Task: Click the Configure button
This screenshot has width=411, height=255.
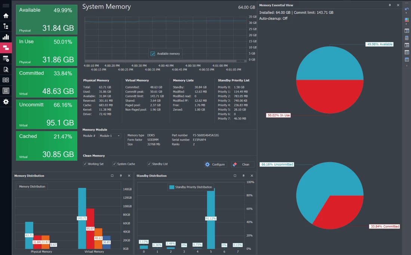Action: tap(215, 164)
